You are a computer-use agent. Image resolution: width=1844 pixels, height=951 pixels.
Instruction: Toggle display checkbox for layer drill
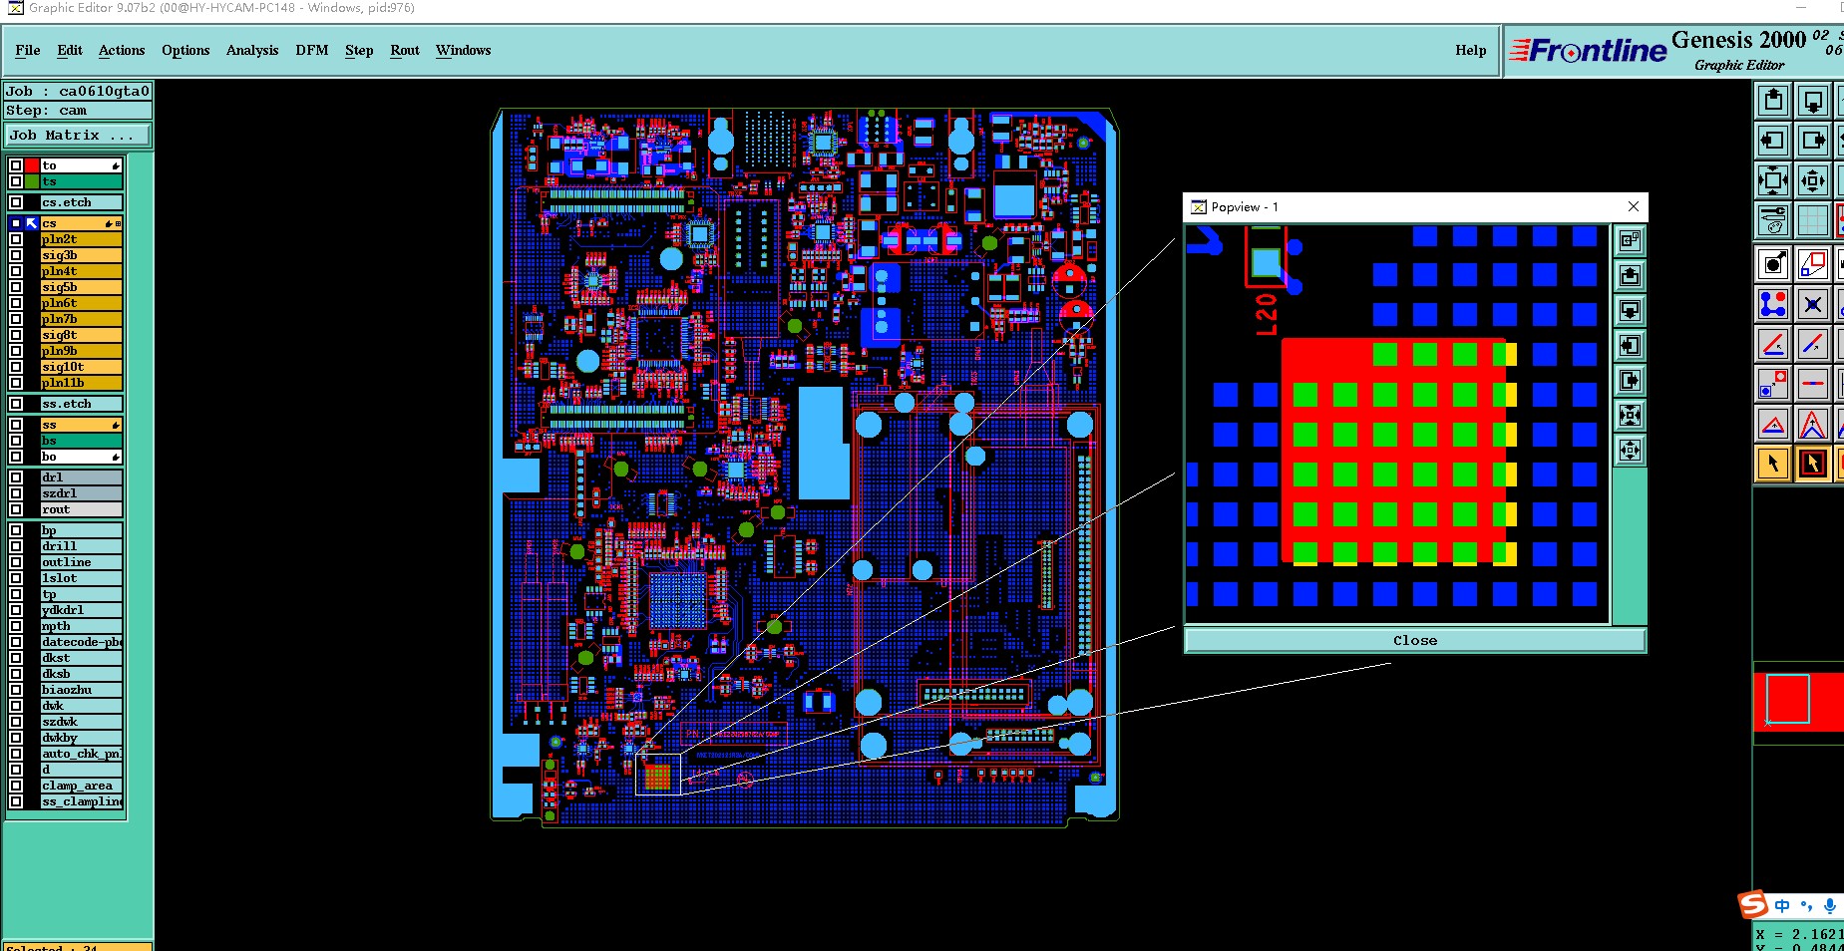(16, 546)
